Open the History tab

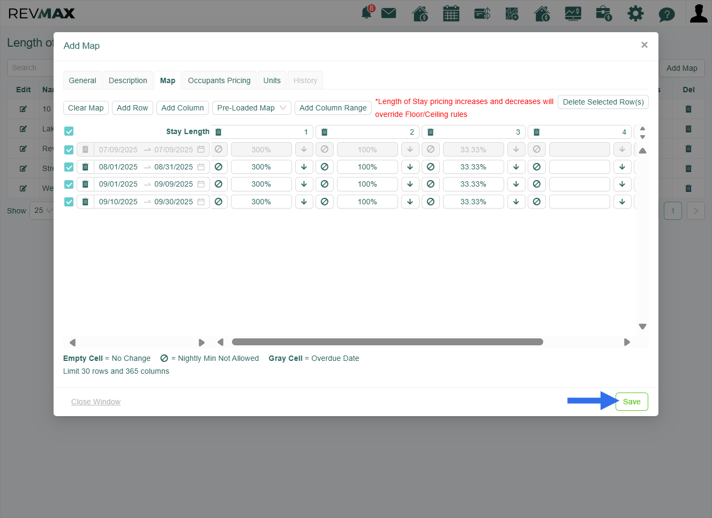(305, 80)
